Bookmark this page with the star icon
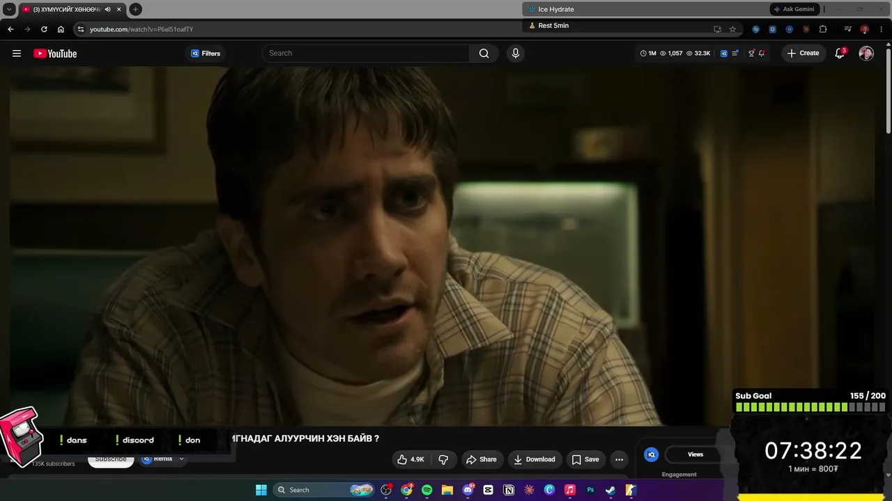Screen dimensions: 892x501 tap(732, 29)
